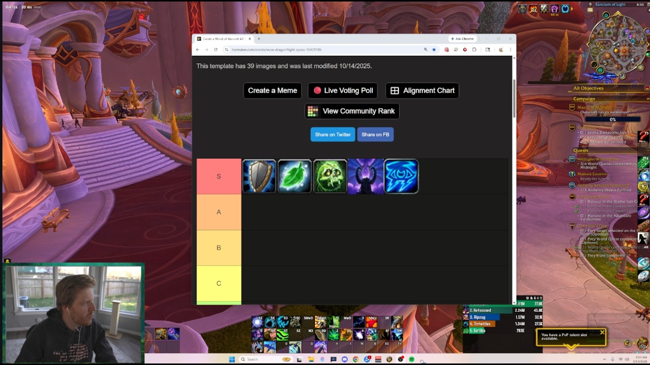Share the tier list on FB
Viewport: 650px width, 365px height.
coord(375,134)
